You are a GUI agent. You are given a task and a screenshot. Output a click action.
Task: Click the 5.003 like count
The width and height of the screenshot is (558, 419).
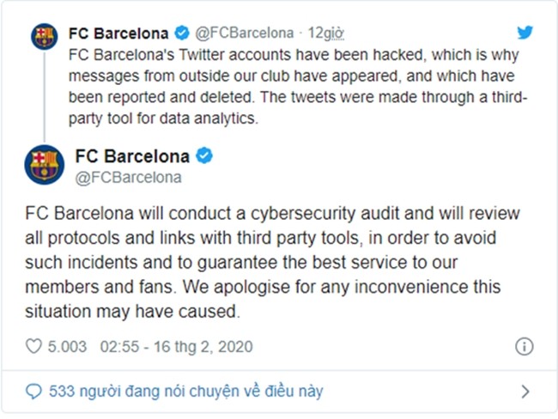tap(69, 346)
